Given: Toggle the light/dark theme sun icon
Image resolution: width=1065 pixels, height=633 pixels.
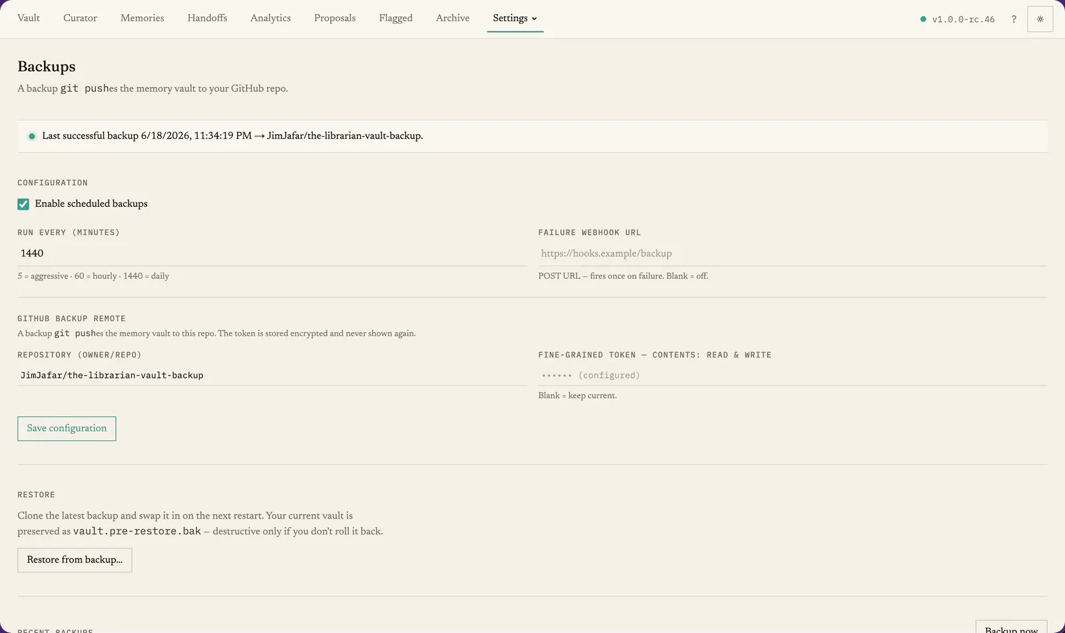Looking at the screenshot, I should [x=1040, y=19].
